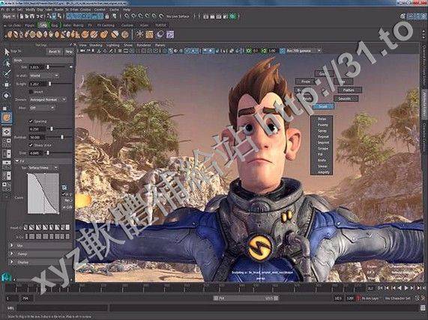The image size is (428, 320).
Task: Play the animation forward
Action: coord(406,288)
